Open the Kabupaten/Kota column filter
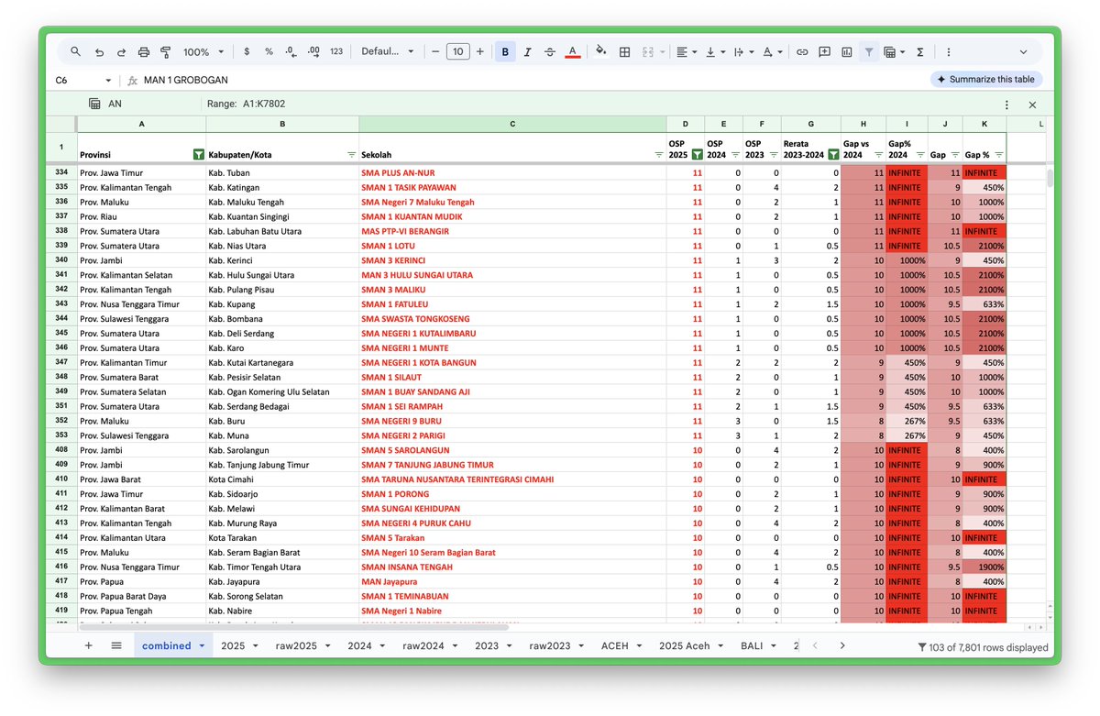 tap(351, 155)
